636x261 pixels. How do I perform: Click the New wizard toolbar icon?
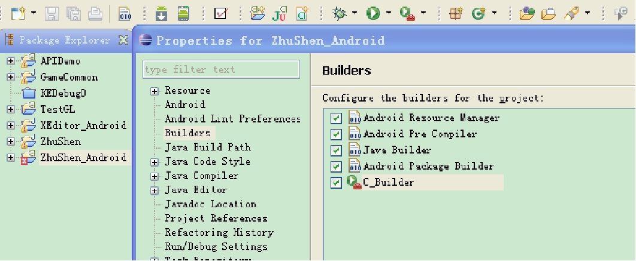[18, 14]
